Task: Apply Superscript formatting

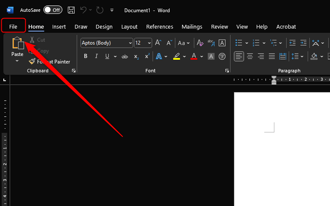Action: [147, 56]
